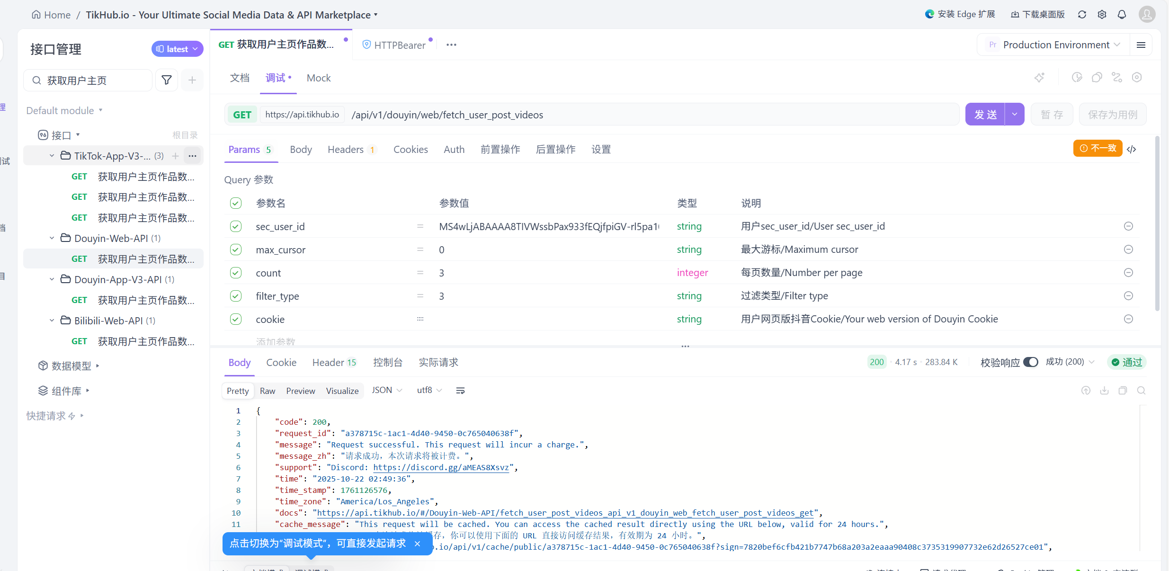Collapse the Douyin-Web-API folder

click(x=52, y=238)
